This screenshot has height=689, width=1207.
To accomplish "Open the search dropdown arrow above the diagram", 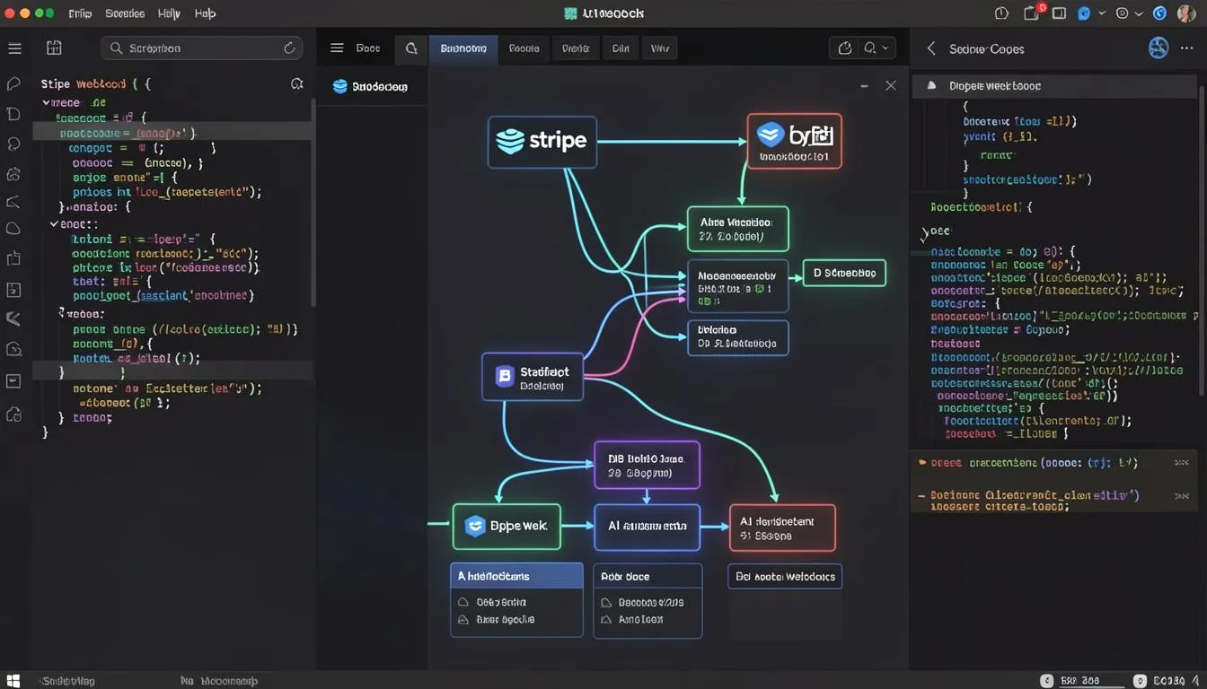I will point(886,48).
